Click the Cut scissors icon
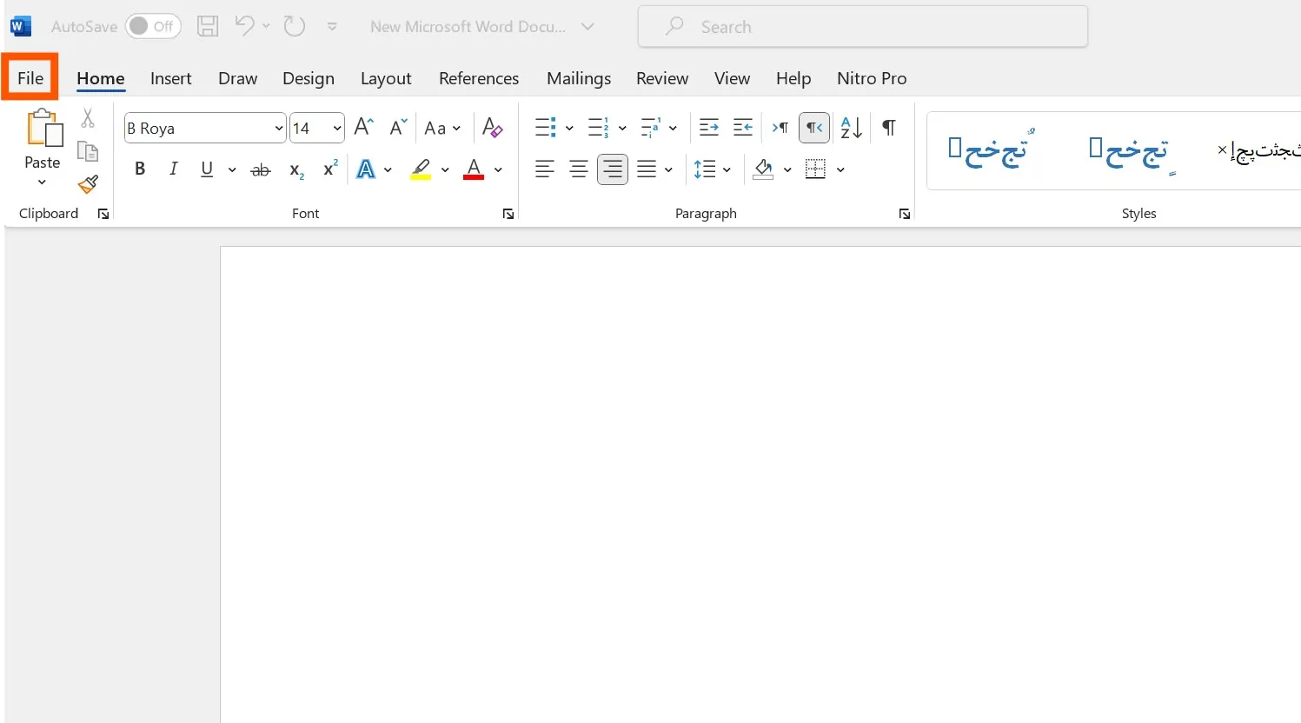The height and width of the screenshot is (723, 1301). (x=88, y=118)
